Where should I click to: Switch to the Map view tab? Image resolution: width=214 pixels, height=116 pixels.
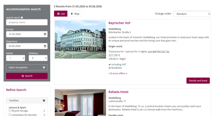(x=75, y=14)
